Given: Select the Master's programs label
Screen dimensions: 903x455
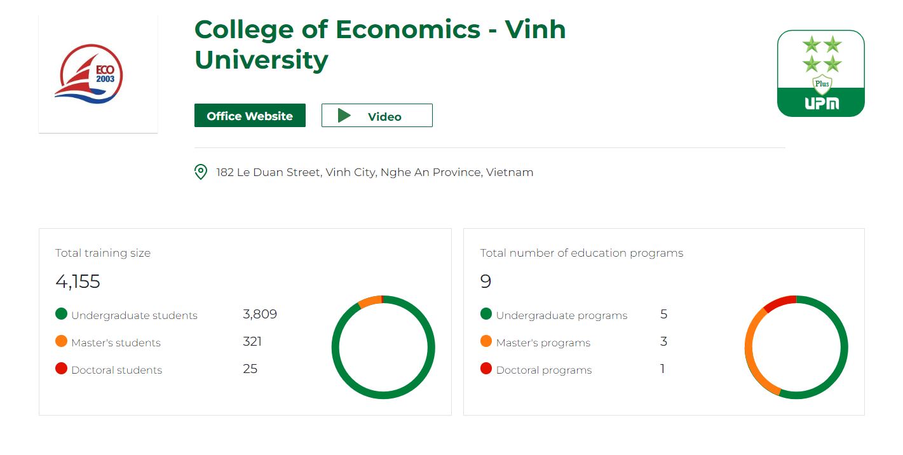Looking at the screenshot, I should (x=543, y=343).
